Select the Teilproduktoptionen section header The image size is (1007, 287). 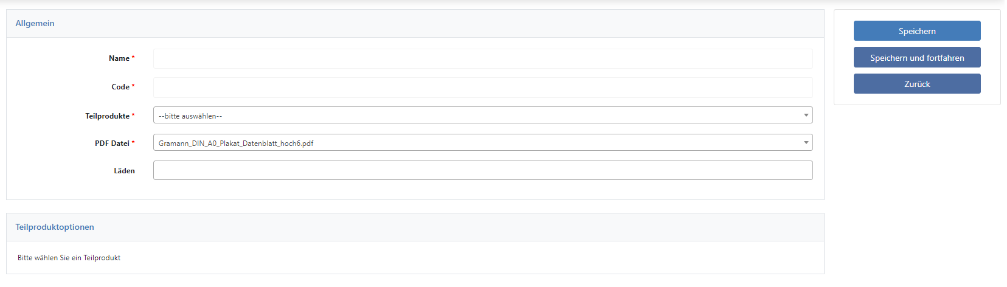click(x=55, y=227)
